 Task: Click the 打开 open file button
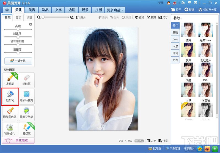[176, 10]
